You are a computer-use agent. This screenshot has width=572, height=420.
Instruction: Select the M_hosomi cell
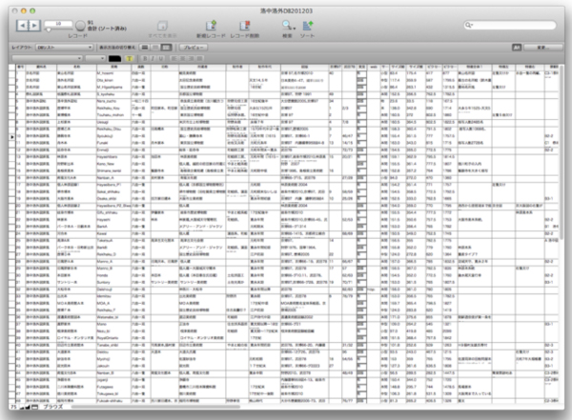(x=113, y=73)
